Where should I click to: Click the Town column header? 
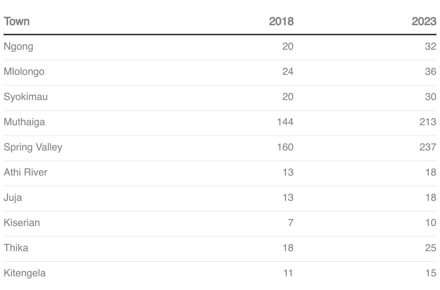tap(17, 21)
